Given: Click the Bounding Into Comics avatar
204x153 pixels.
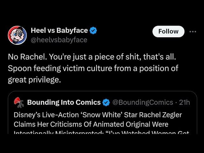Looking at the screenshot, I should [19, 103].
